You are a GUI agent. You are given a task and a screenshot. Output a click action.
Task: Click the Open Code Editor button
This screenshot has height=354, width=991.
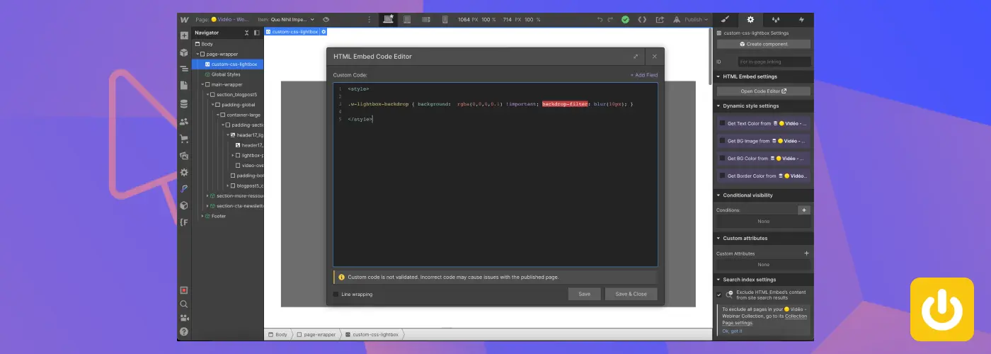click(764, 91)
